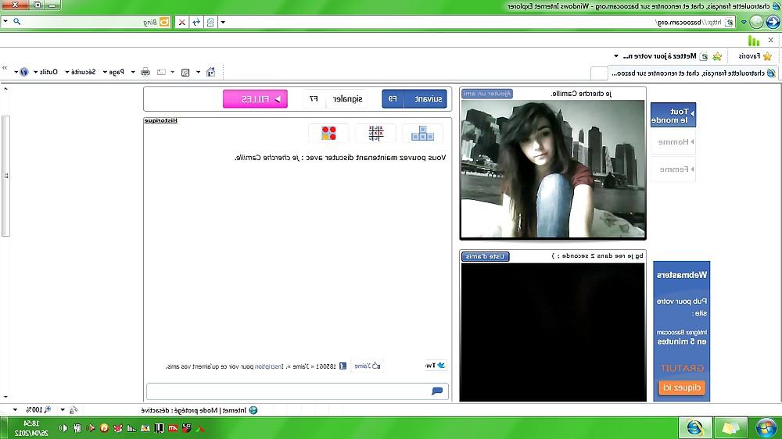Launch the tic-tac-toe game icon
Screen dimensions: 782x439
375,134
